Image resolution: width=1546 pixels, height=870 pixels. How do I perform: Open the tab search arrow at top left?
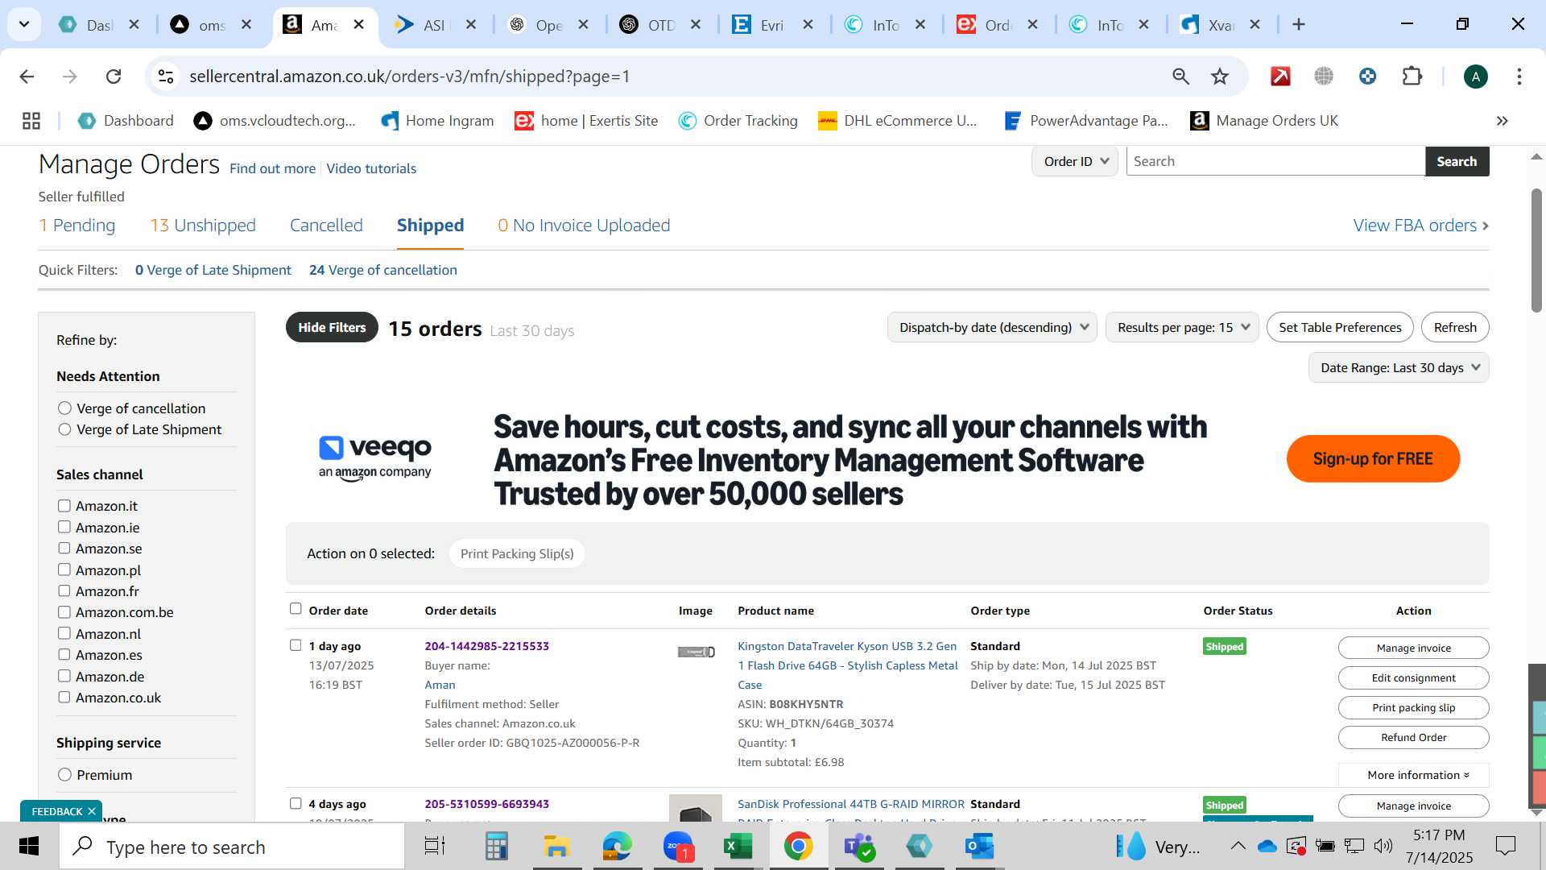click(24, 25)
